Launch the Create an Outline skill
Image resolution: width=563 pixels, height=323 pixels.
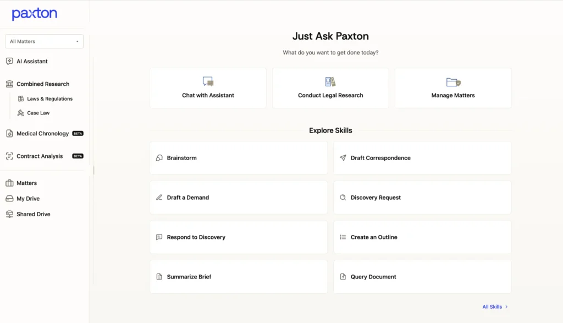pyautogui.click(x=422, y=237)
